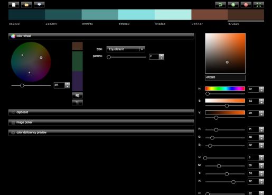Click the four green arrows fullscreen icon
Viewport: 272px width, 195px height.
pyautogui.click(x=259, y=5)
